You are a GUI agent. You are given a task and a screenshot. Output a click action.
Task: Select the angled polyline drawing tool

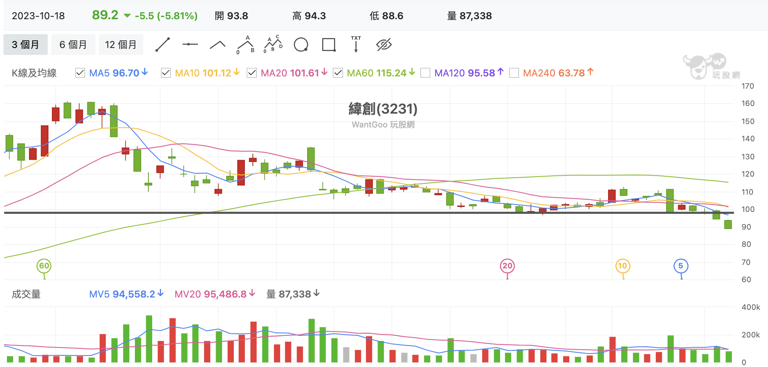click(x=218, y=45)
